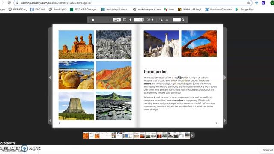Click the red rock hoodoos photo
Image resolution: width=274 pixels, height=154 pixels.
coord(76,44)
